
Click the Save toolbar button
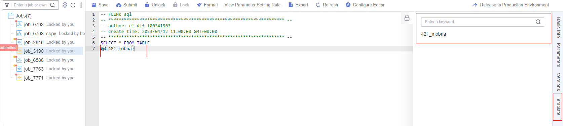[100, 5]
